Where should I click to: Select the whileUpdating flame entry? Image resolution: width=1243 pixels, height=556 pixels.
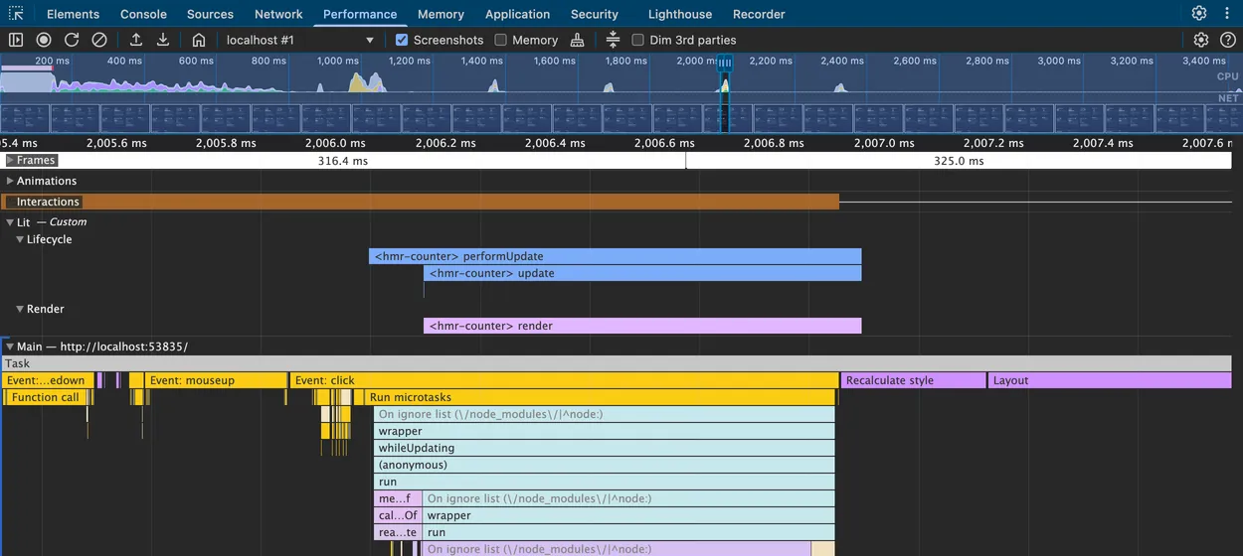tap(605, 448)
